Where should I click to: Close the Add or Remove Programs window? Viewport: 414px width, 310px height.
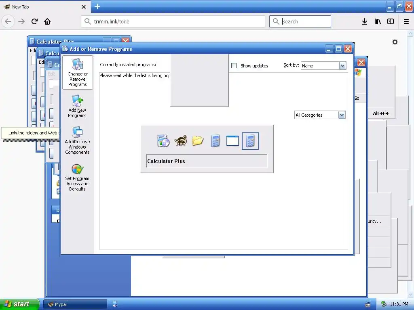(x=348, y=49)
